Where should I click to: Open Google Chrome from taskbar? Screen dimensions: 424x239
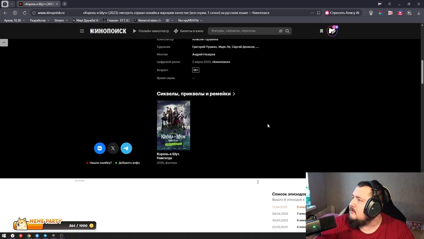click(x=29, y=236)
